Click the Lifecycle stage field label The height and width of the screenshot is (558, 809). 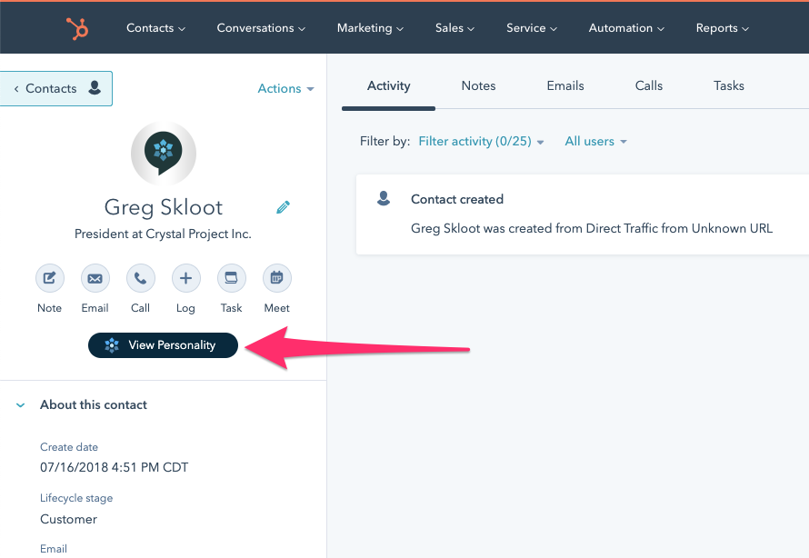pyautogui.click(x=76, y=498)
